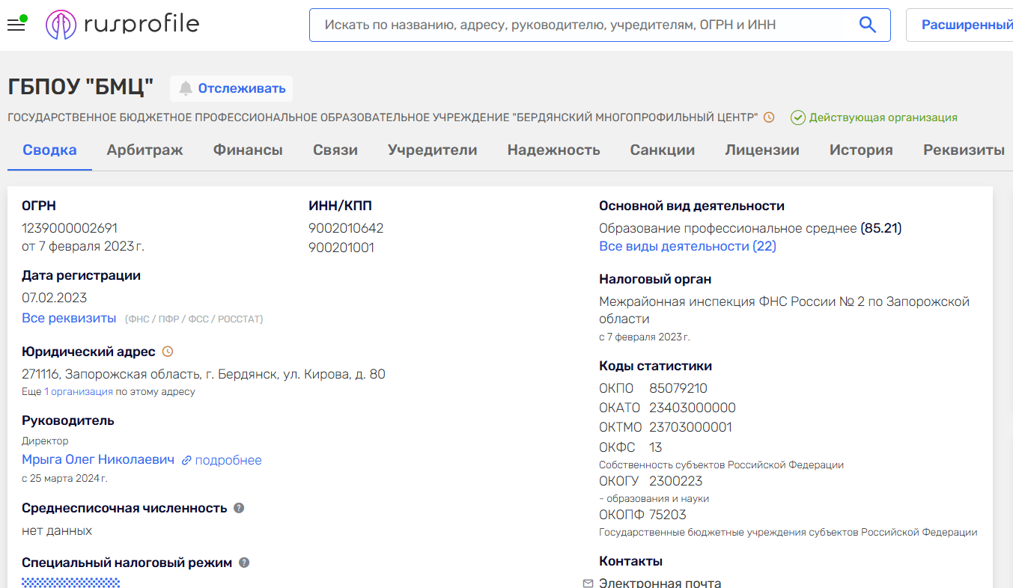Click the bell icon next to Отслеживать

tap(186, 88)
